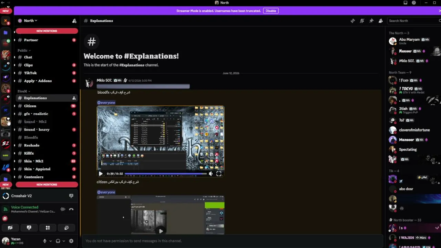This screenshot has height=248, width=441.
Task: Click Mklo 507. message author name
Action: coord(104,80)
